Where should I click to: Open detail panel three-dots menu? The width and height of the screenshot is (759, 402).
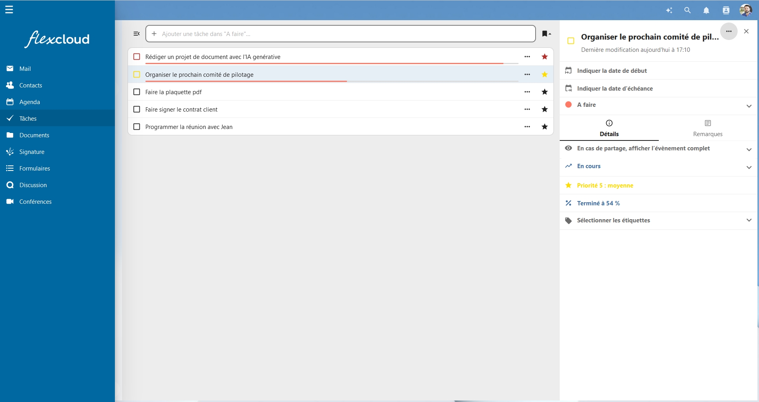point(728,31)
